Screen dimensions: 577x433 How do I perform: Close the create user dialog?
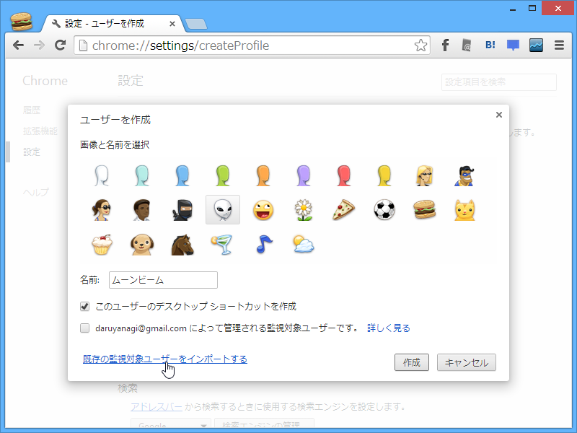point(499,115)
